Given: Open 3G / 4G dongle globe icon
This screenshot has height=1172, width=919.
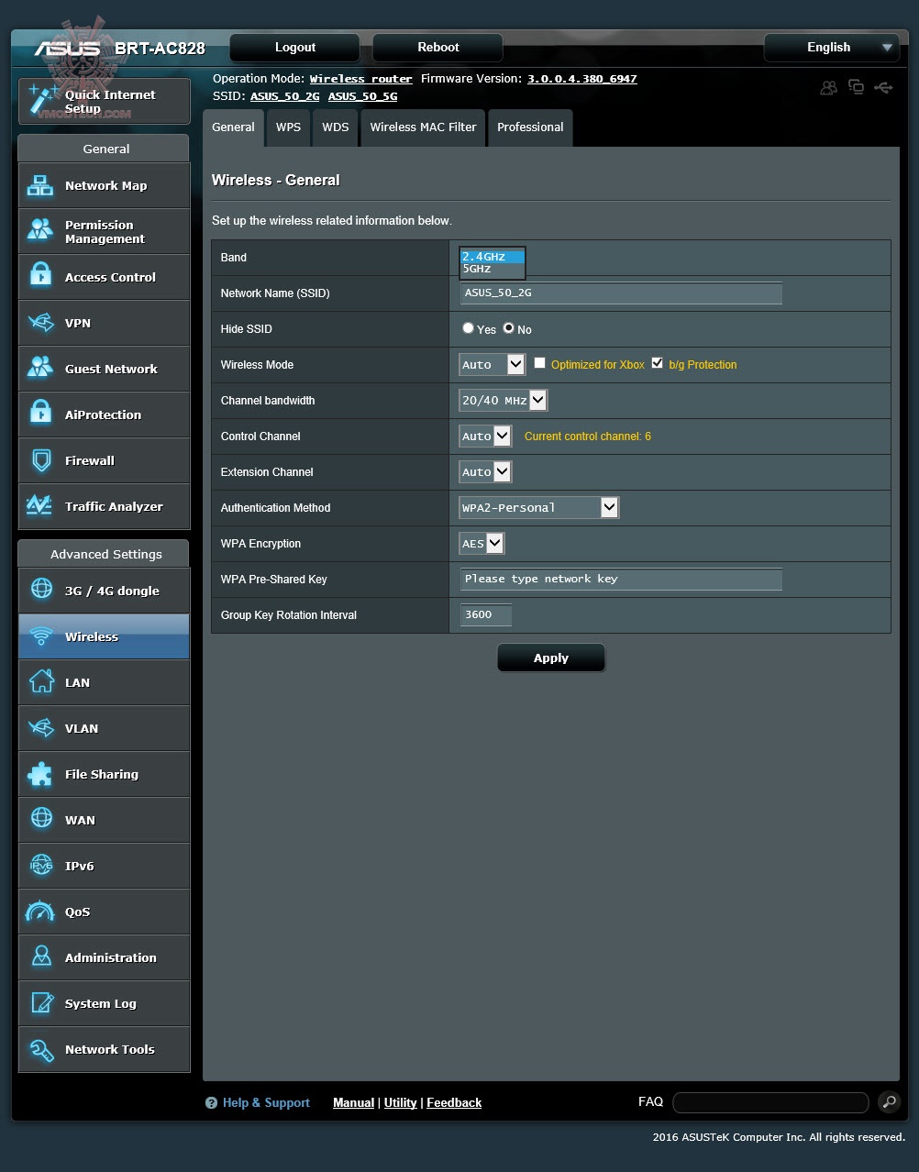Looking at the screenshot, I should 41,590.
